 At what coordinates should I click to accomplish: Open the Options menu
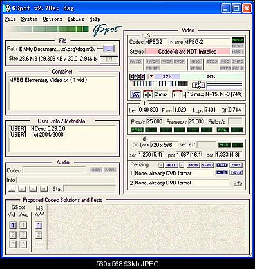tap(52, 19)
